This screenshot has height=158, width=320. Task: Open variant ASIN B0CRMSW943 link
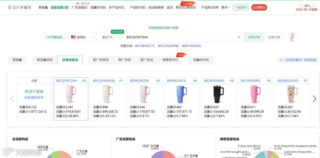(x=214, y=81)
